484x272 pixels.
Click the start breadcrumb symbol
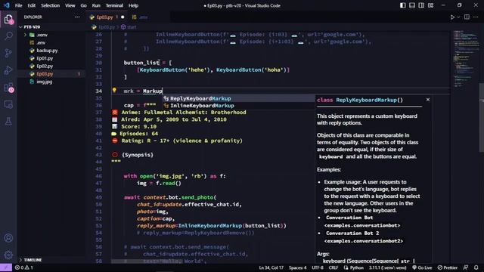129,27
